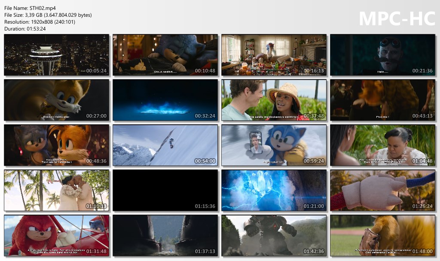This screenshot has width=440, height=261.
Task: Open the blue lightning thumbnail at 01:21:00
Action: click(274, 190)
